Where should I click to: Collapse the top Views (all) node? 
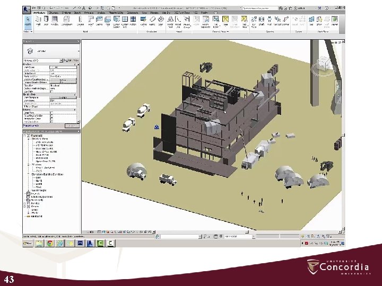coord(24,136)
